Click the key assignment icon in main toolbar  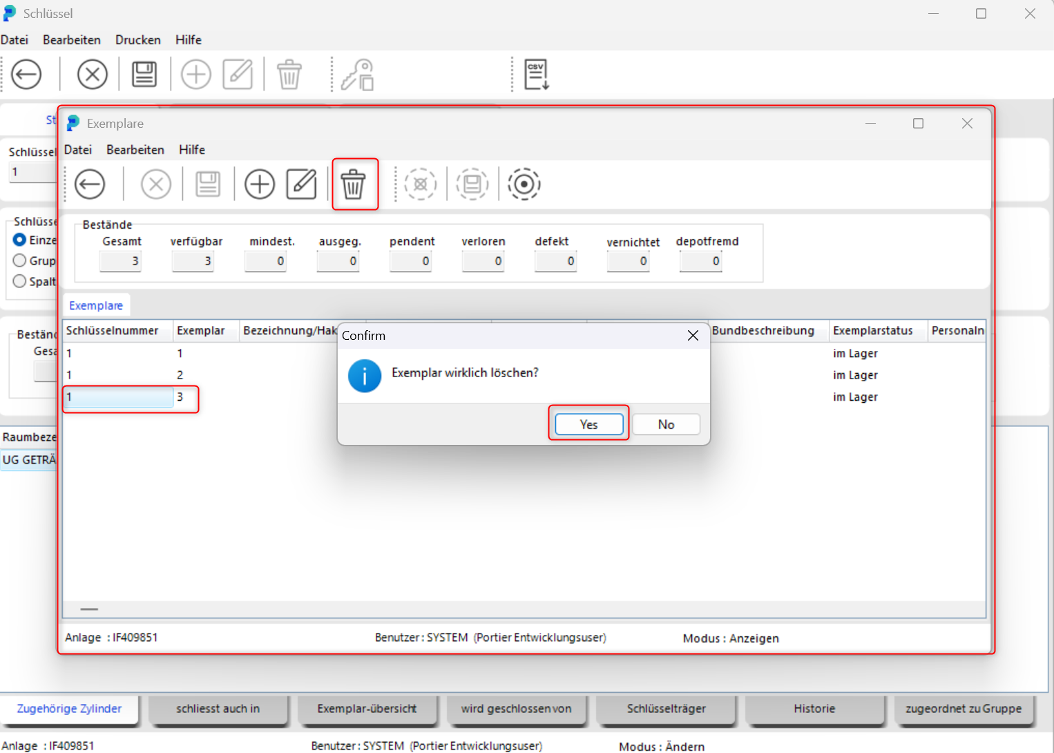coord(358,75)
